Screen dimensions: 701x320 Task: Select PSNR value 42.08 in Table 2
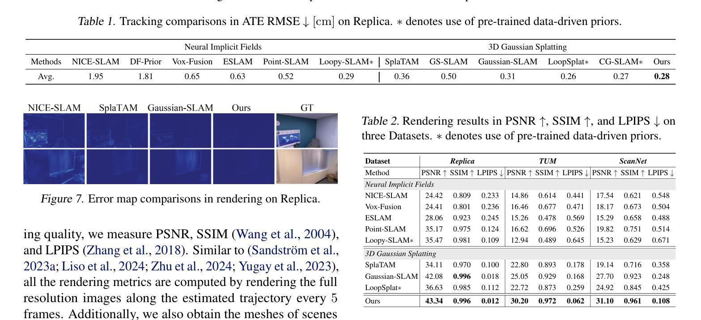click(433, 277)
